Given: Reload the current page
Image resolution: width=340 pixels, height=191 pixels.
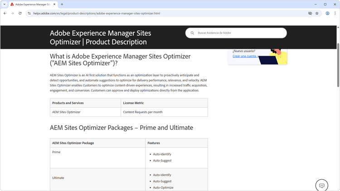Looking at the screenshot, I should pos(20,13).
